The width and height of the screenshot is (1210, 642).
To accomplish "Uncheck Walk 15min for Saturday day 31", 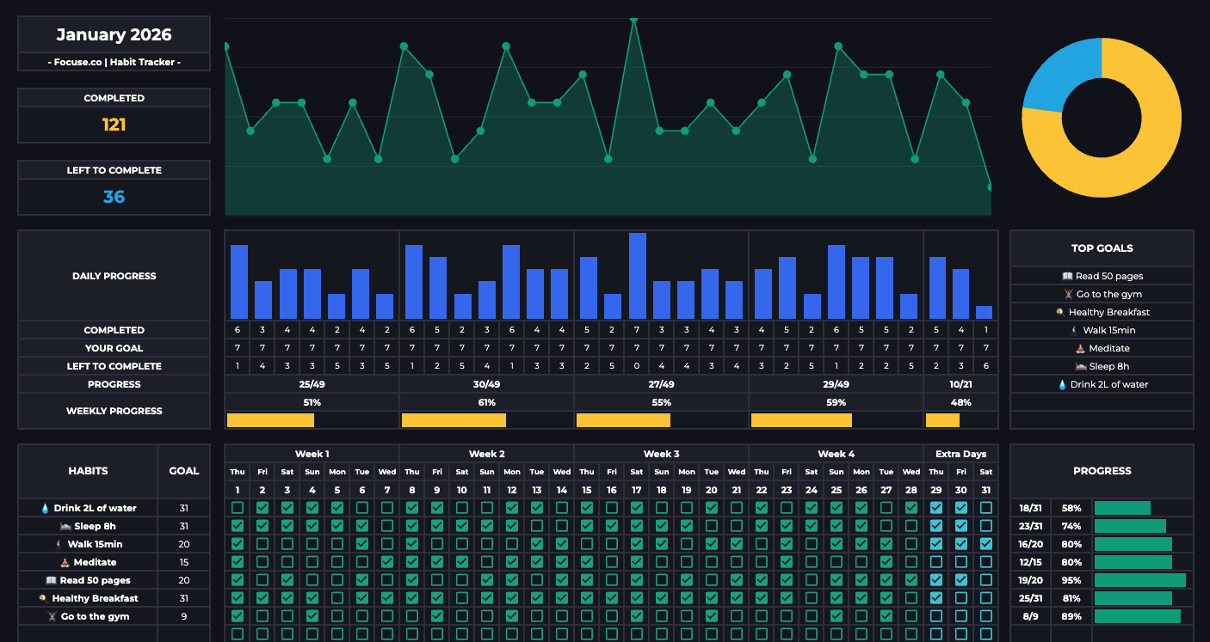I will pos(986,544).
